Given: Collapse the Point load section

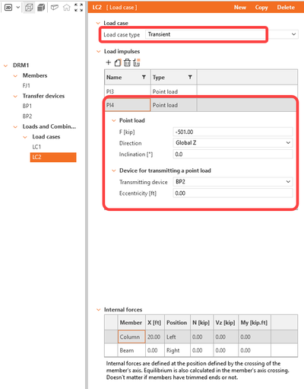Looking at the screenshot, I should click(x=114, y=120).
